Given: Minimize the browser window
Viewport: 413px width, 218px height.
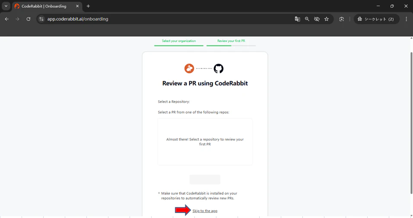Looking at the screenshot, I should coord(378,6).
